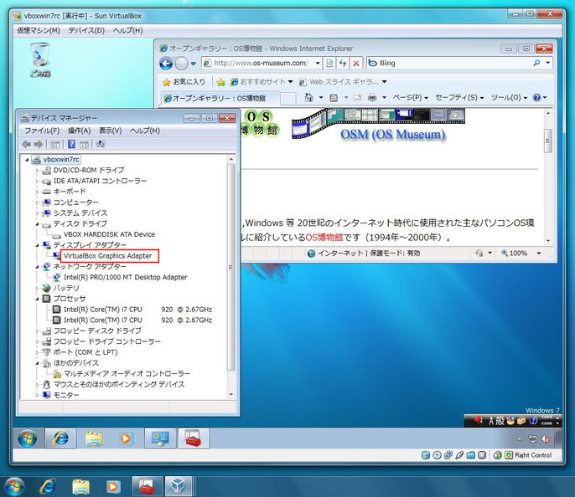Open IE zoom level 100% dropdown

(539, 253)
